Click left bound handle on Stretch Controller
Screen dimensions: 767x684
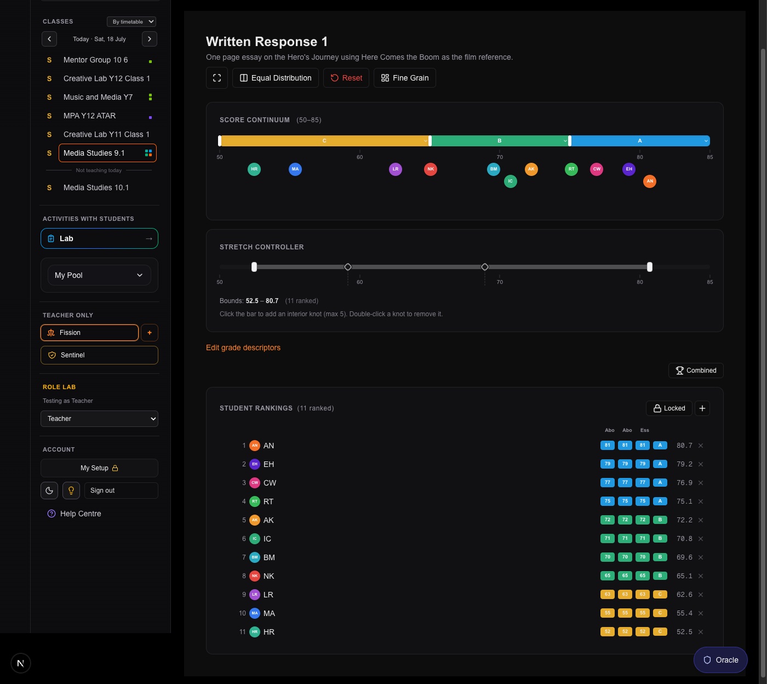click(x=254, y=267)
